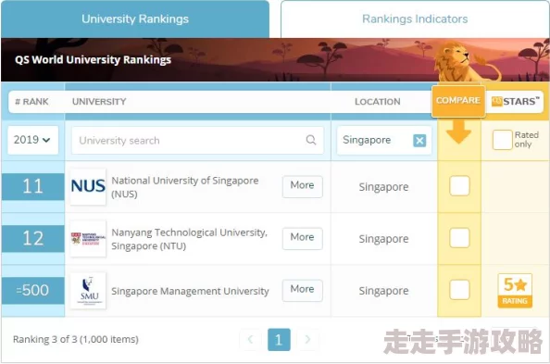550x364 pixels.
Task: Click rank =500 cell
Action: (x=33, y=290)
